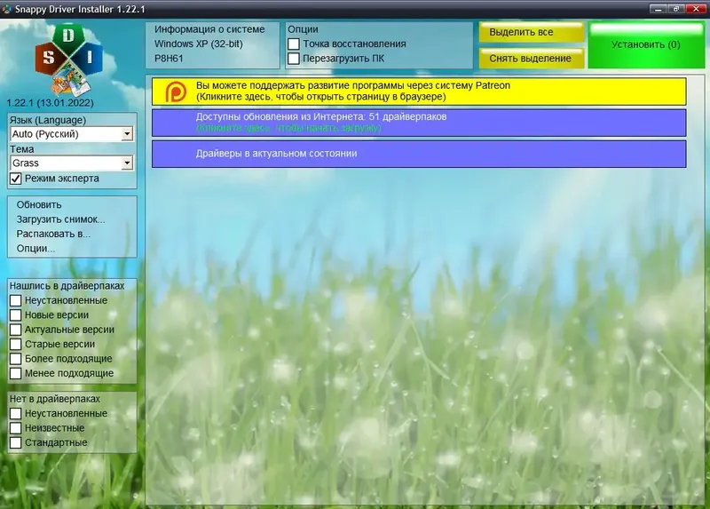Start downloading the 51 driverpack updates
Viewport: 710px width, 509px height.
pyautogui.click(x=419, y=123)
